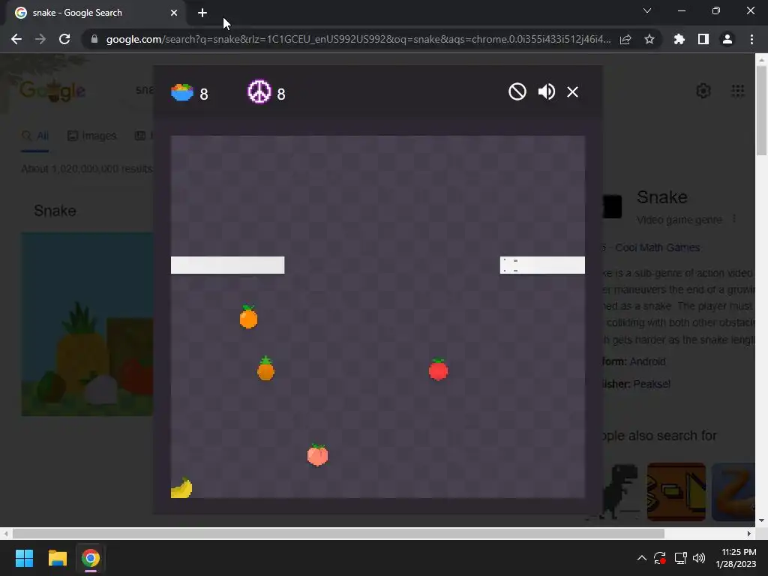Close the snake - Google Search tab
The image size is (768, 576).
174,13
